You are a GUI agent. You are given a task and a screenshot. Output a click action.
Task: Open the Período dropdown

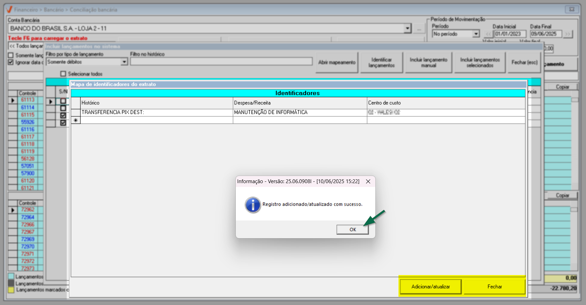click(x=476, y=34)
